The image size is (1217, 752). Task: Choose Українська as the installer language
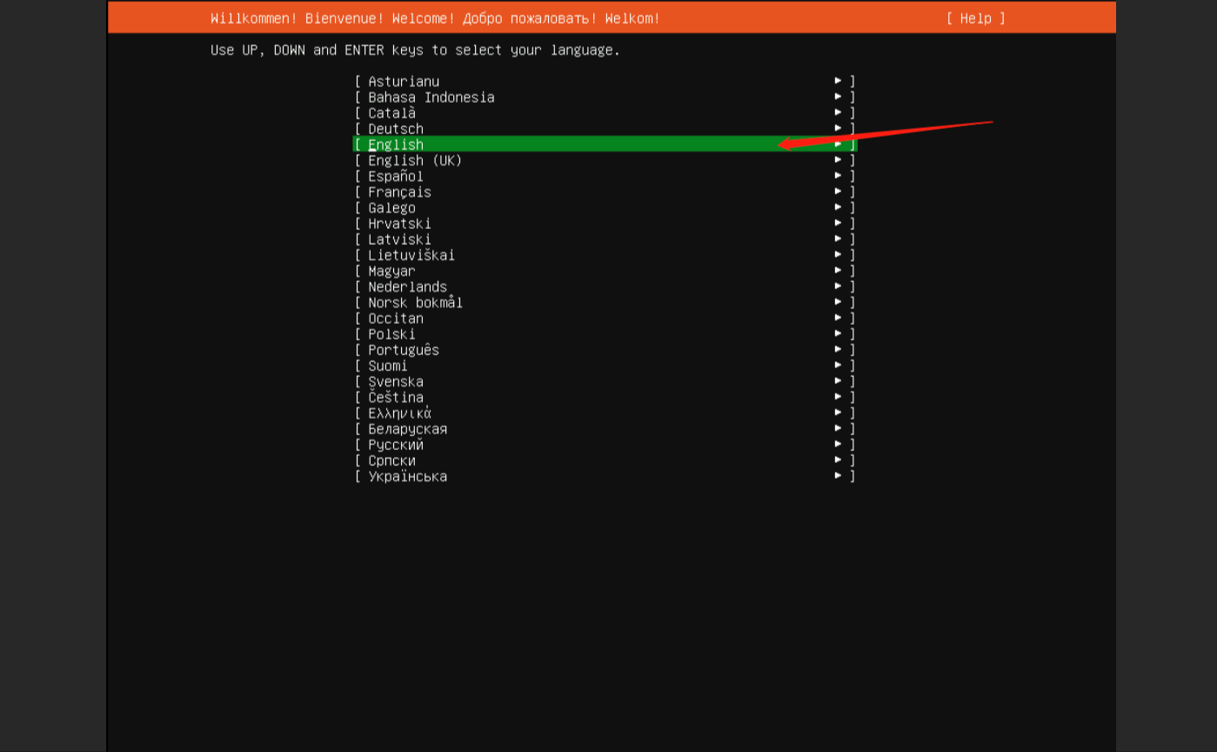[605, 476]
